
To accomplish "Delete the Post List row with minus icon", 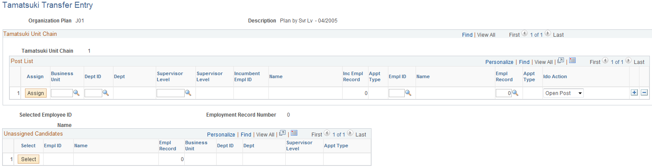I will click(644, 93).
